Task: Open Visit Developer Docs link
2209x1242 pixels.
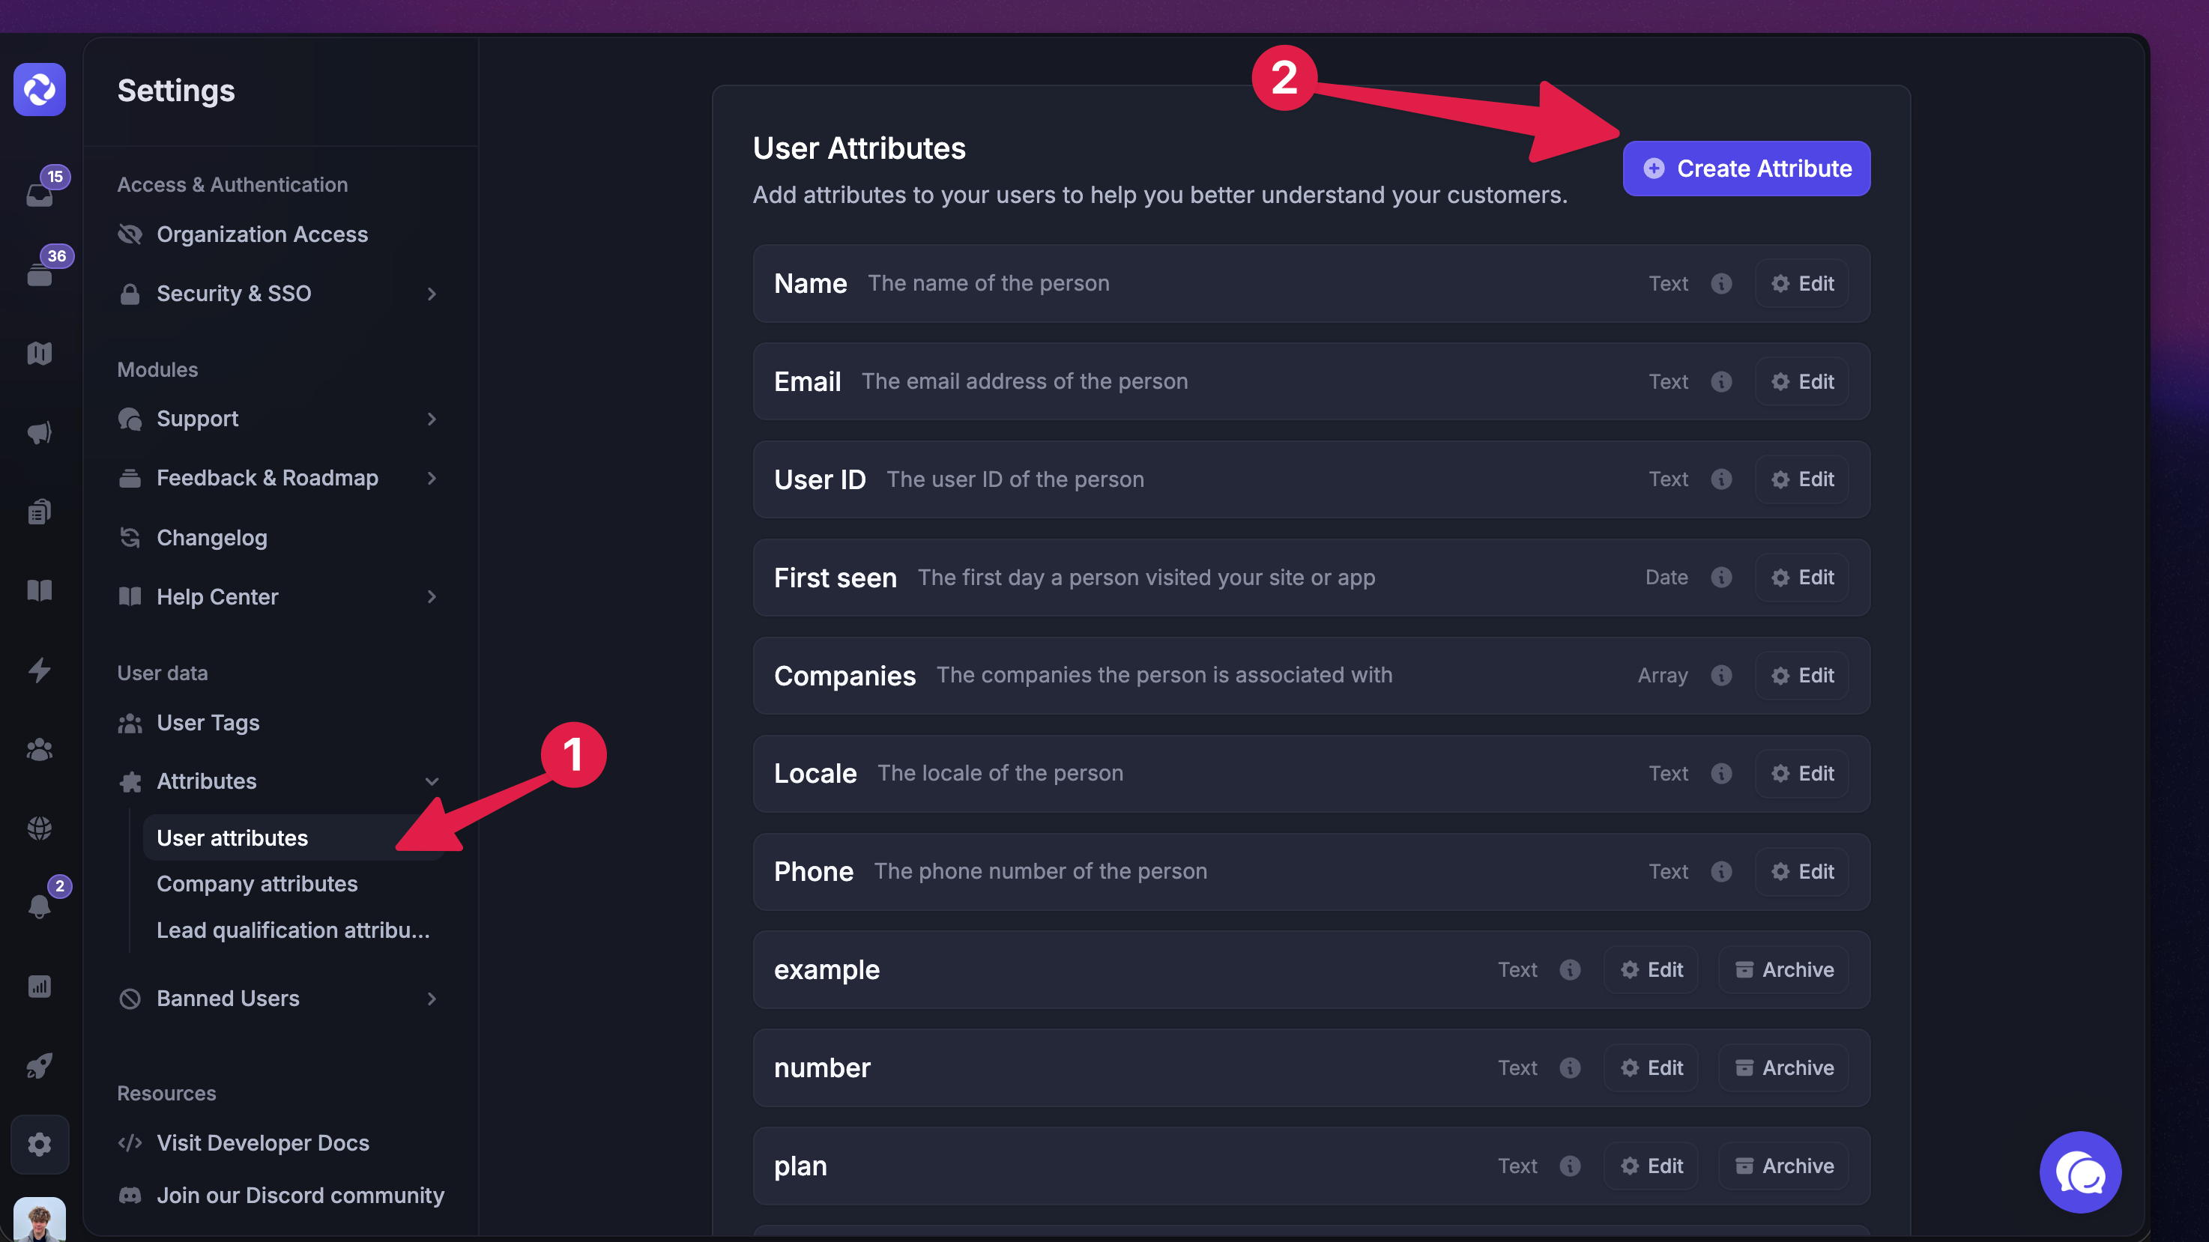Action: (x=262, y=1142)
